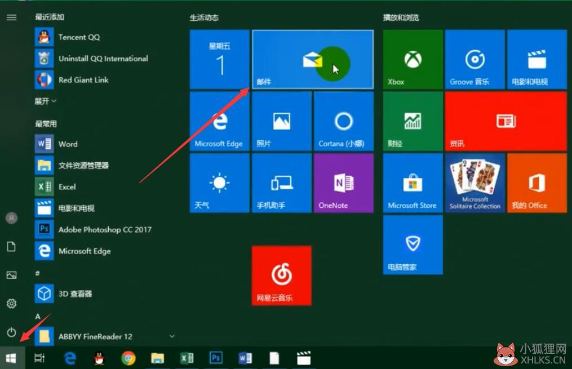Open the Movies & TV (电影和电视) tile
The image size is (572, 369).
[x=537, y=59]
